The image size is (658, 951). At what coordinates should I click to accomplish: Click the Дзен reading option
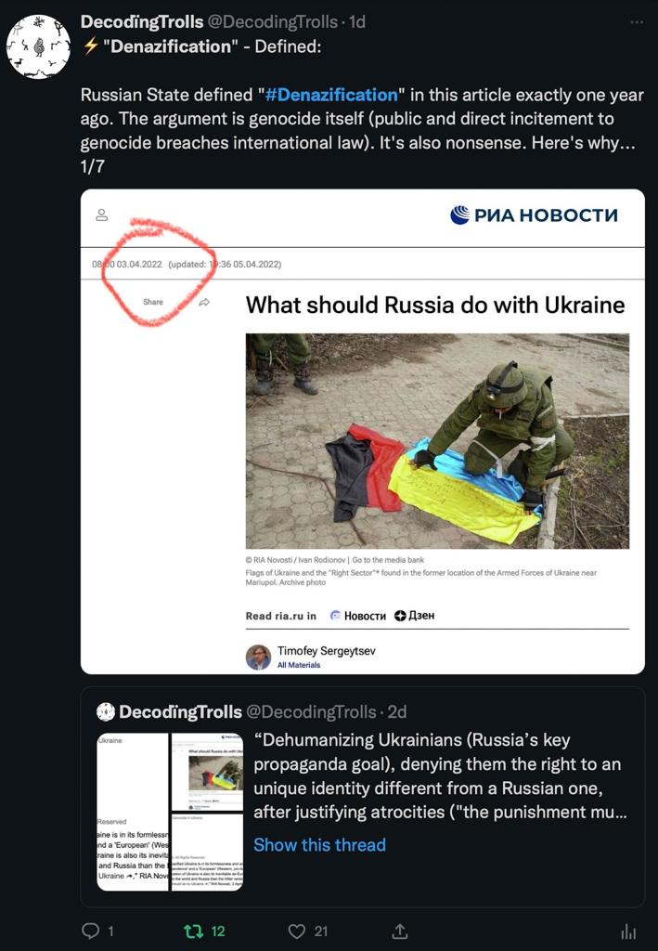tap(415, 616)
